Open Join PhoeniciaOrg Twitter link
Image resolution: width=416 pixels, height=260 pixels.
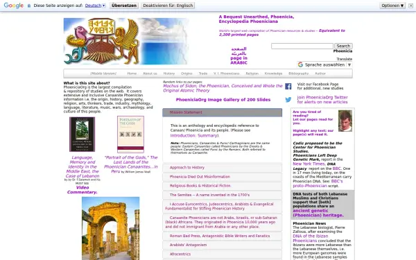322,100
